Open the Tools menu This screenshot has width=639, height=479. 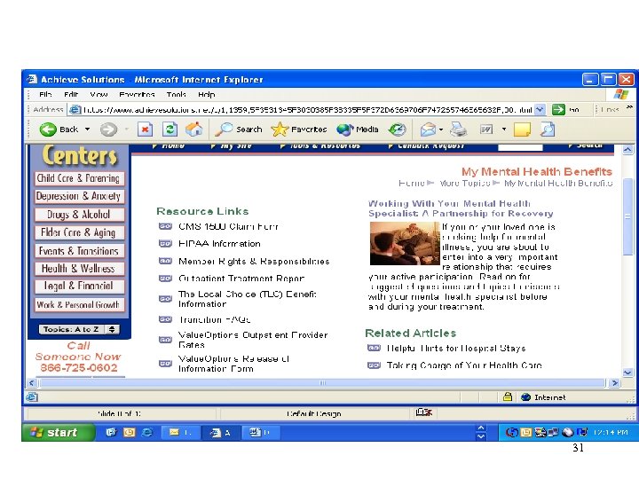pyautogui.click(x=176, y=95)
